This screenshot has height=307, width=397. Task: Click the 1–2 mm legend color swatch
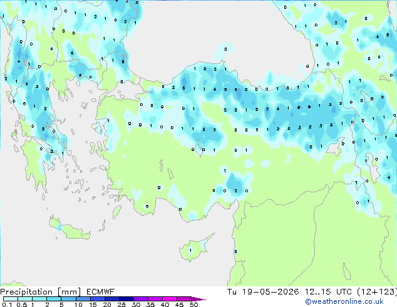point(39,299)
